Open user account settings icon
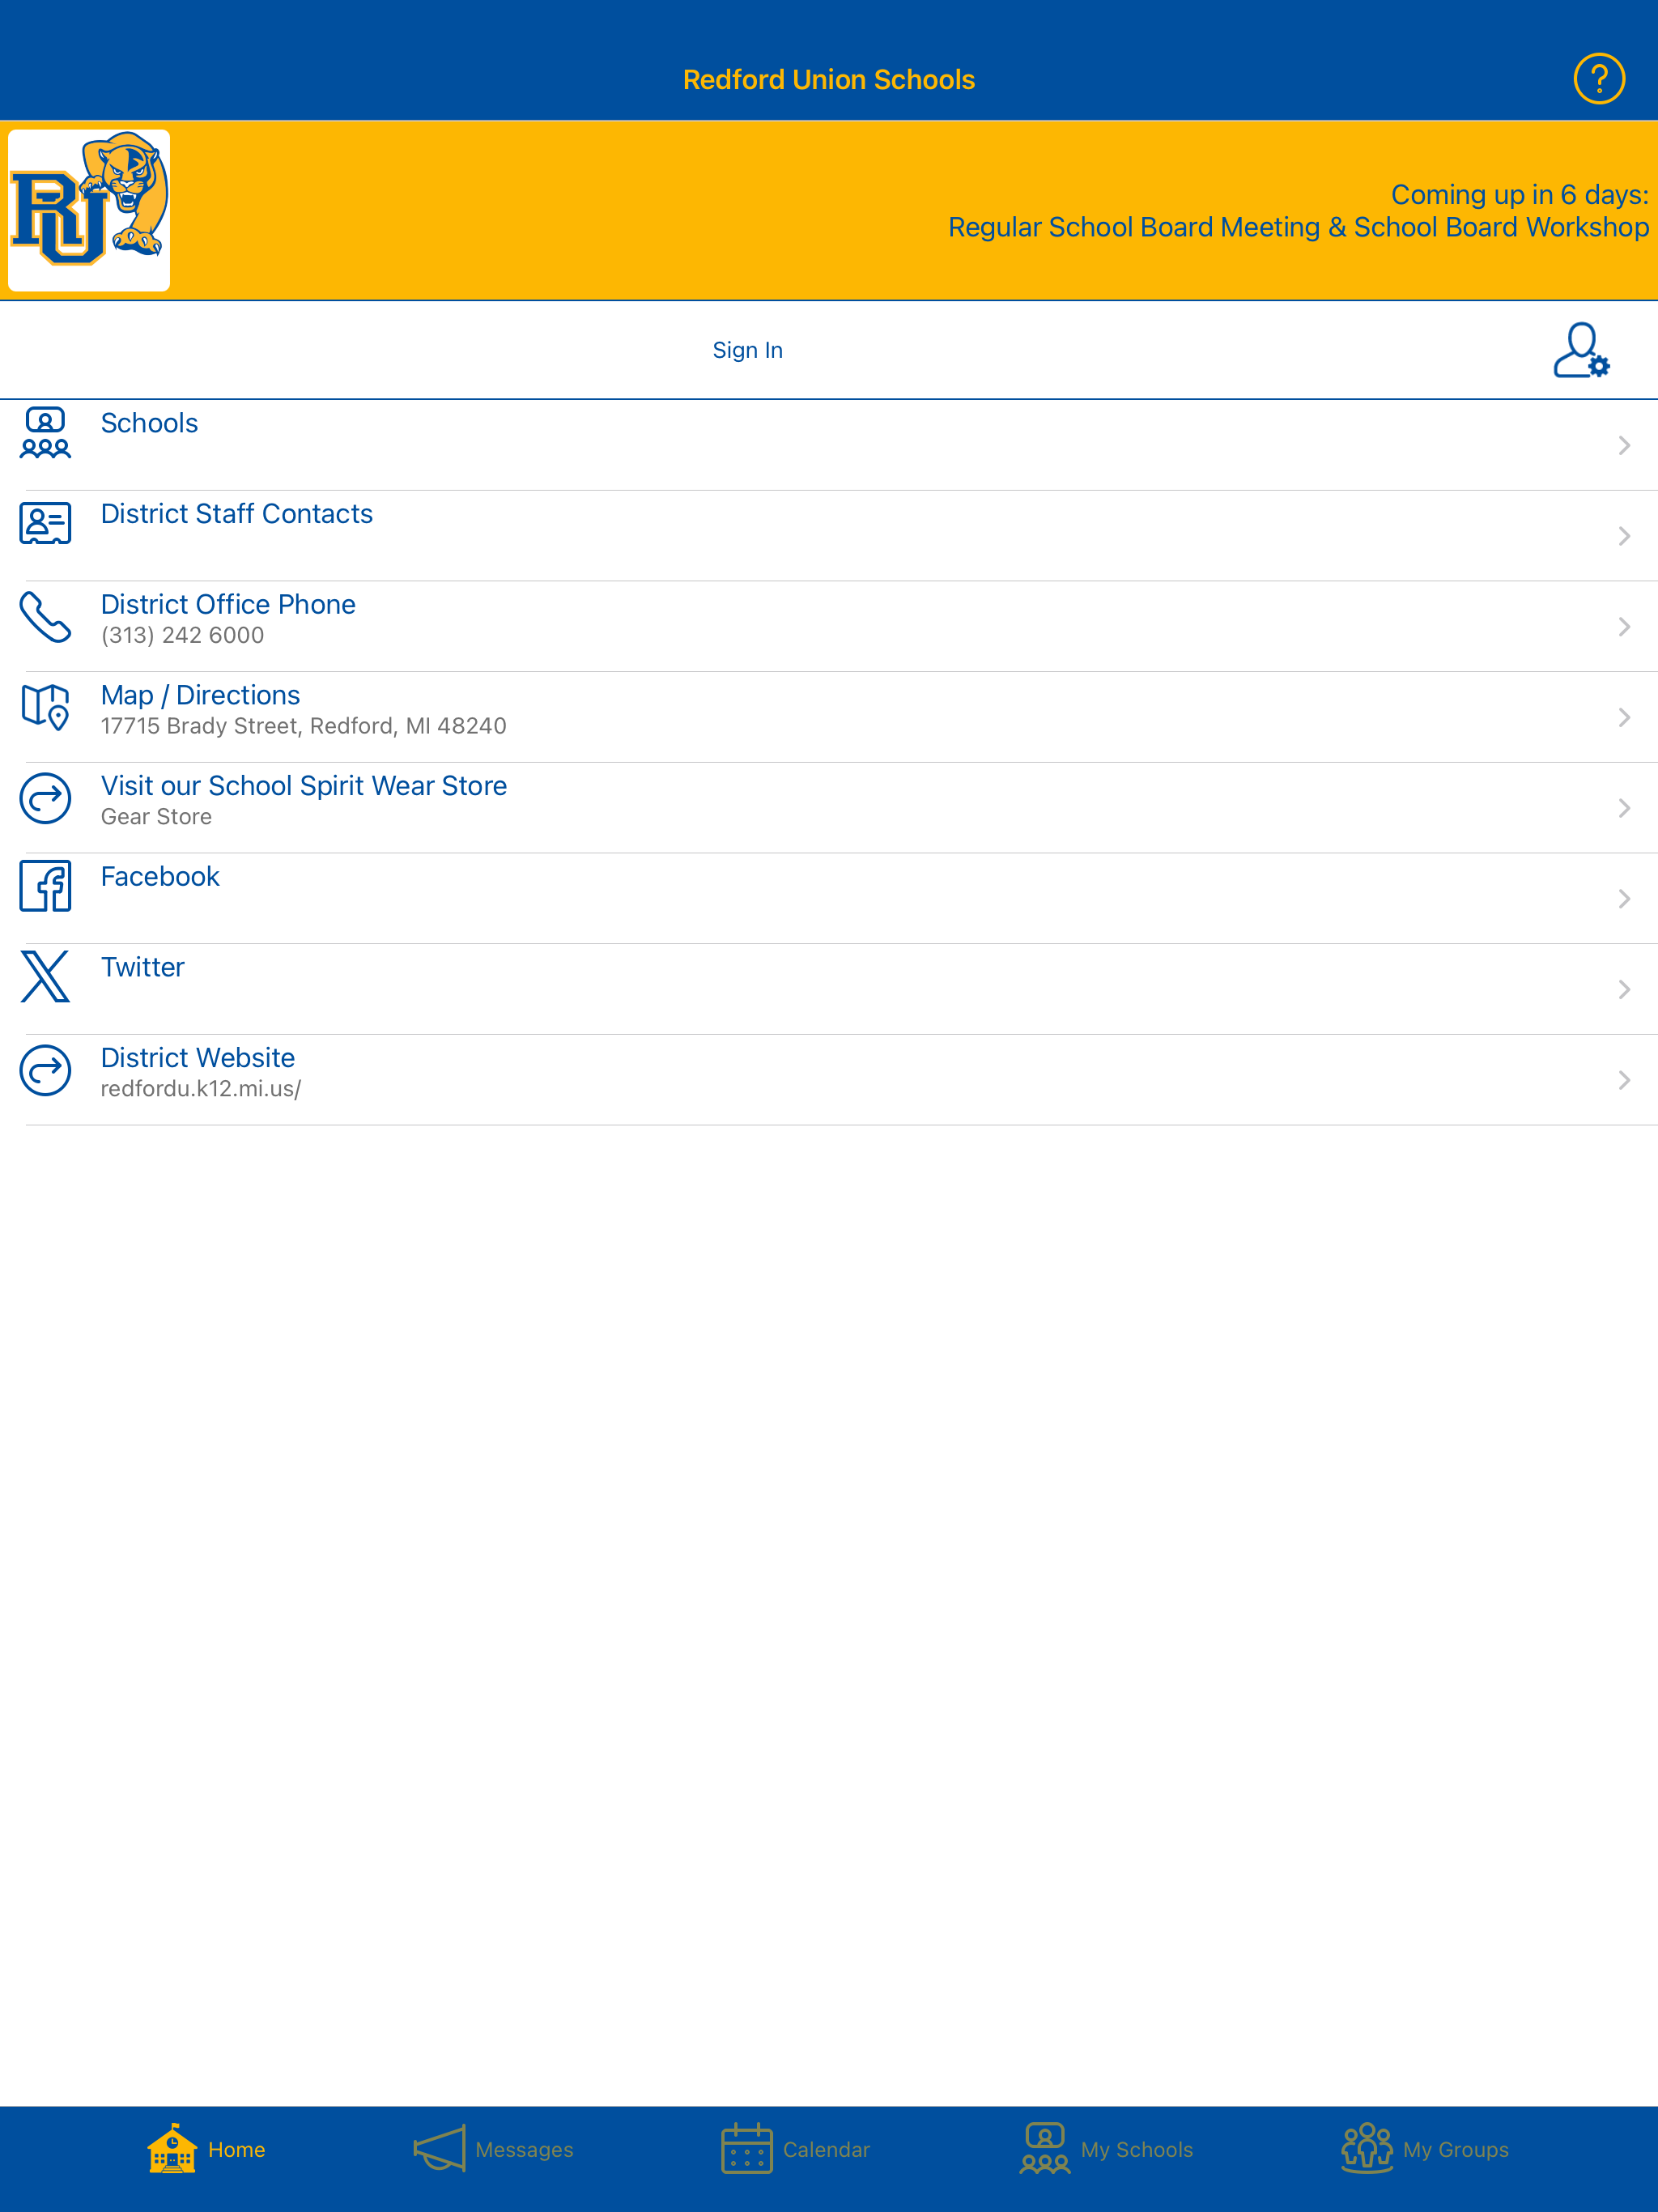This screenshot has height=2212, width=1658. (1581, 350)
